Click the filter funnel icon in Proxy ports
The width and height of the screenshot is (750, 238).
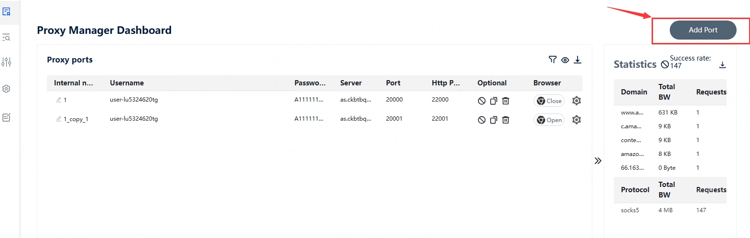553,60
